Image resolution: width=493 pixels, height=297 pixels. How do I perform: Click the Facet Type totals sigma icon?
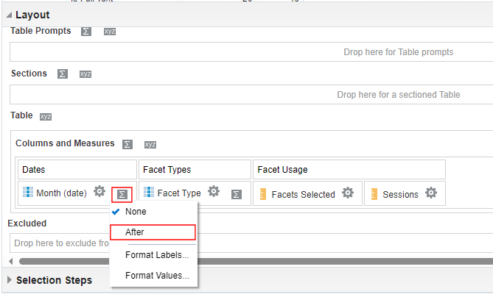pyautogui.click(x=236, y=194)
